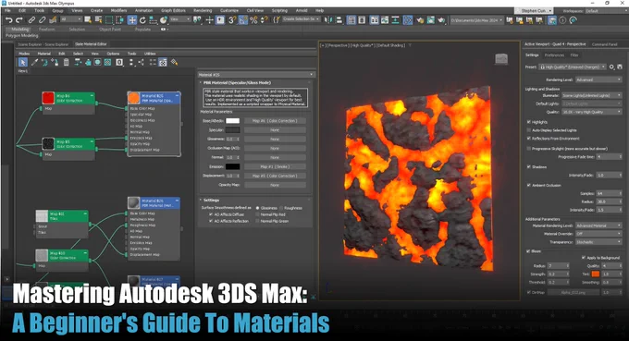Switch to the Command Panel tab
Screen dimensions: 629x341
click(x=605, y=44)
